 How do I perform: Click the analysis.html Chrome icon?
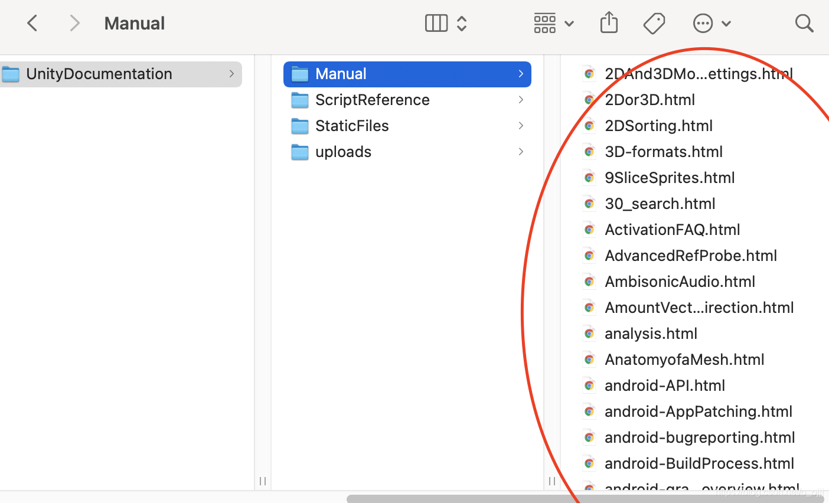click(589, 334)
